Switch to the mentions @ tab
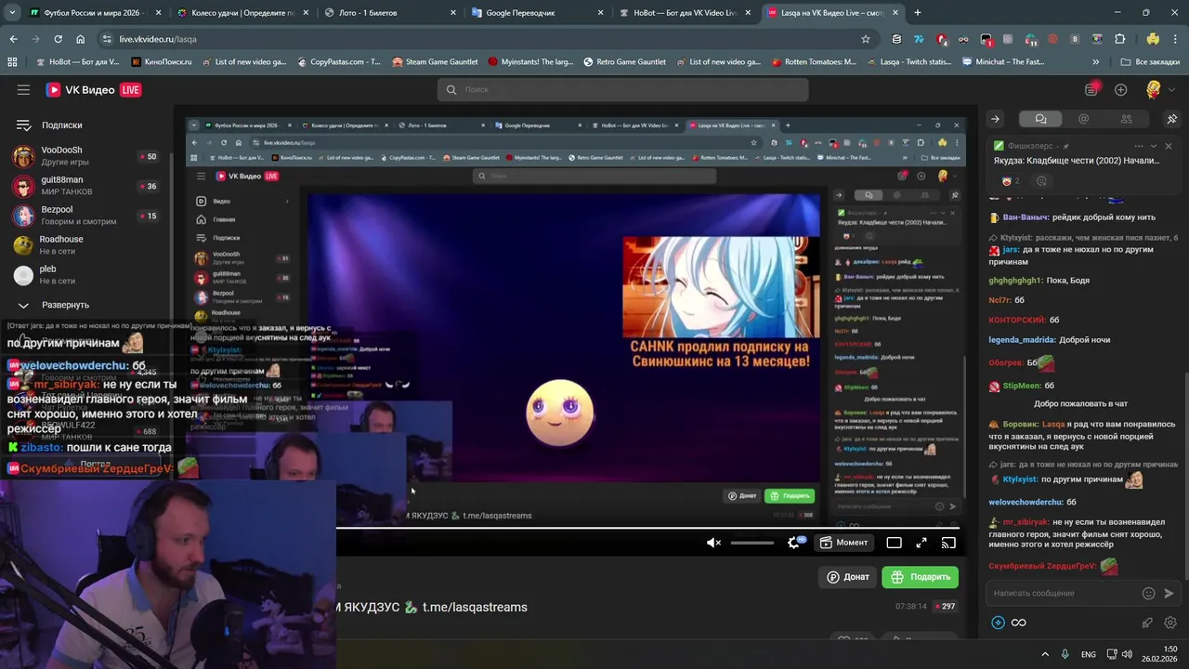1189x669 pixels. [1083, 119]
